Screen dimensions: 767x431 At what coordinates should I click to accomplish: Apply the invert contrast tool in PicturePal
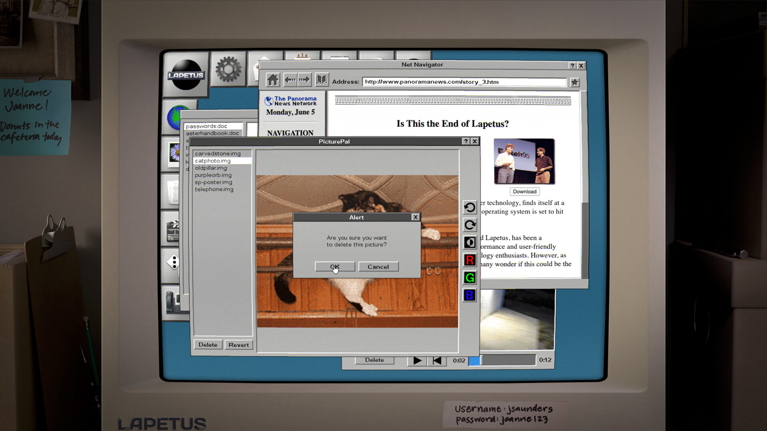click(x=469, y=242)
